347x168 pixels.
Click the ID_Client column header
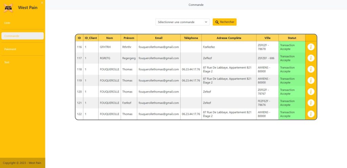click(91, 38)
